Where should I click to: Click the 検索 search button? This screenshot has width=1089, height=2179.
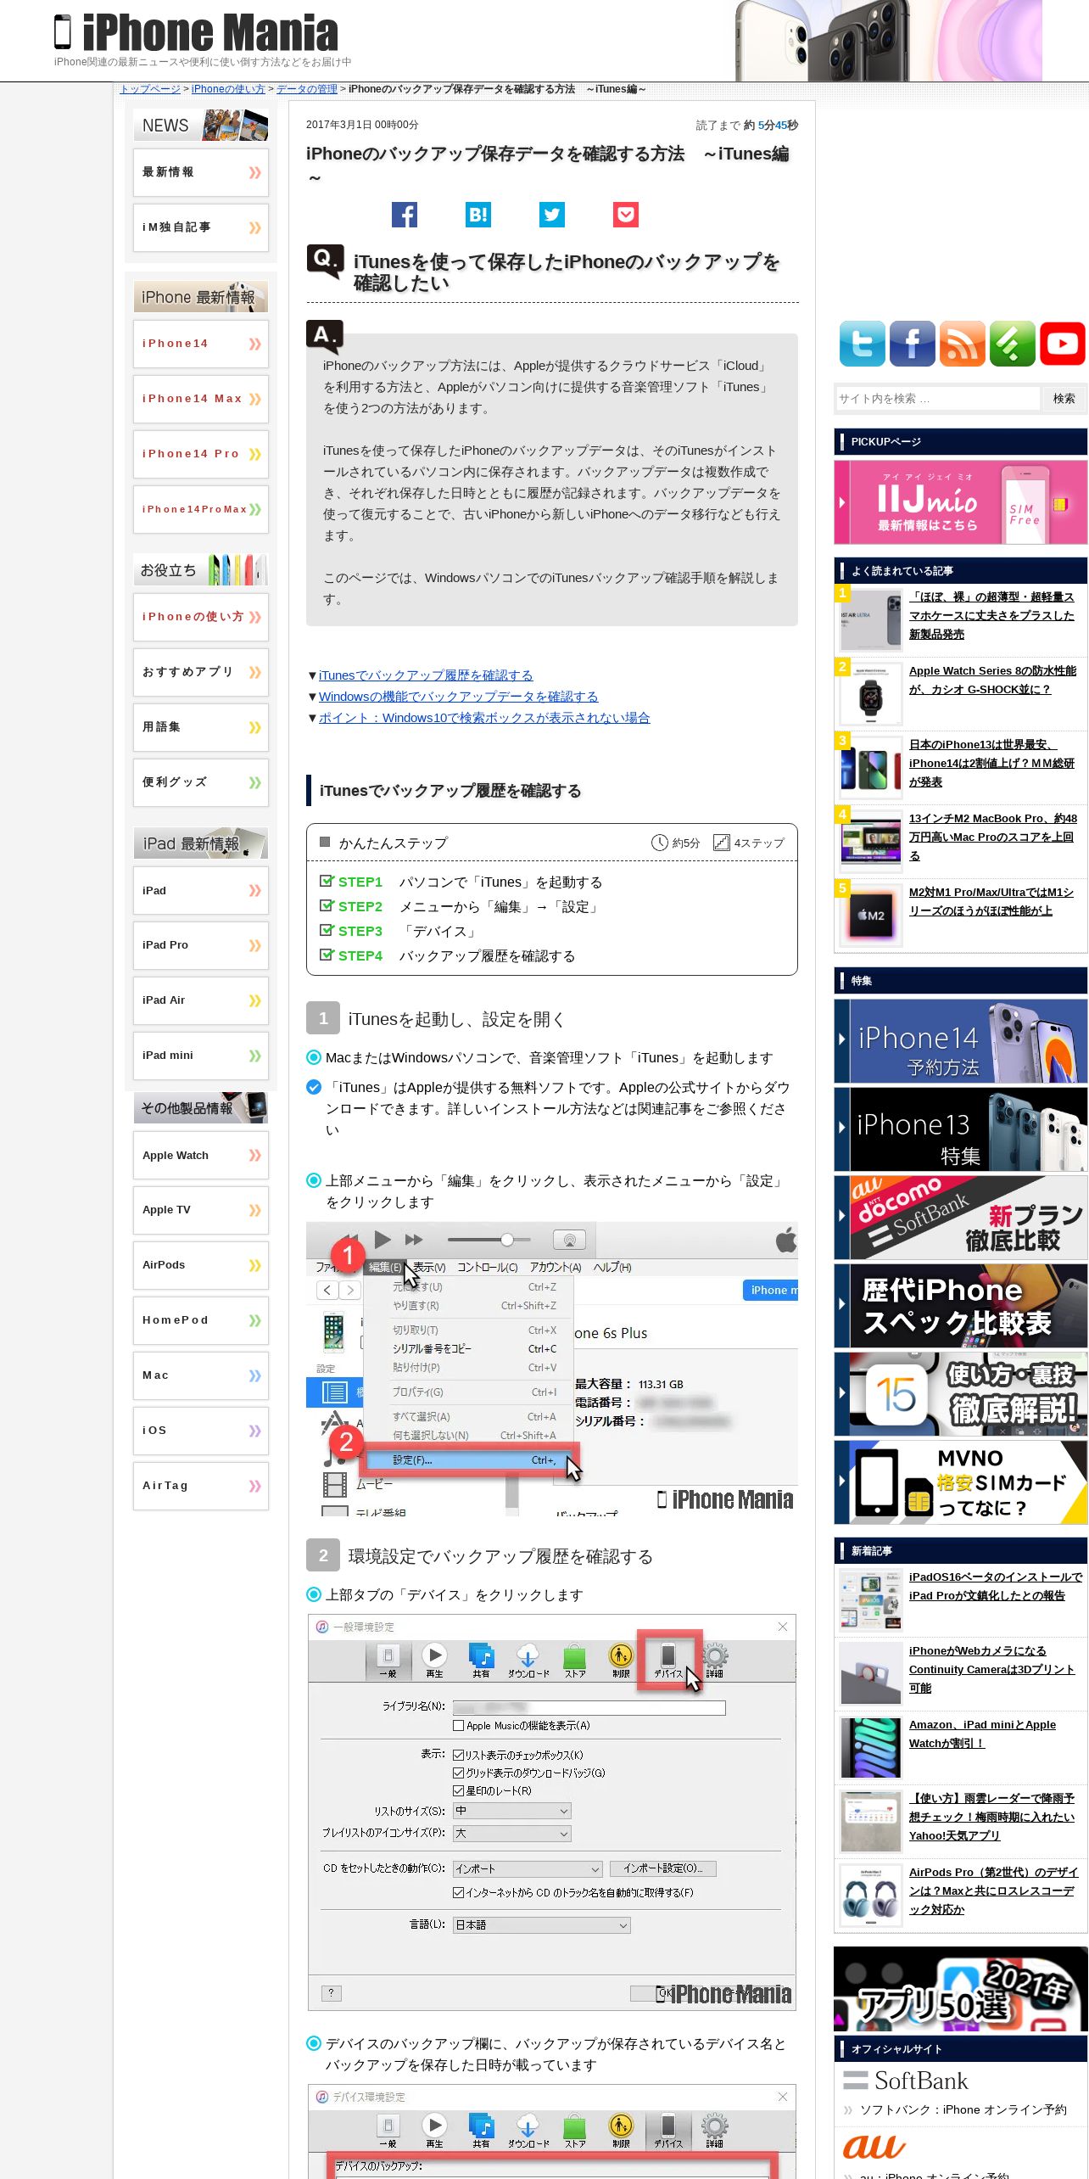tap(1064, 398)
